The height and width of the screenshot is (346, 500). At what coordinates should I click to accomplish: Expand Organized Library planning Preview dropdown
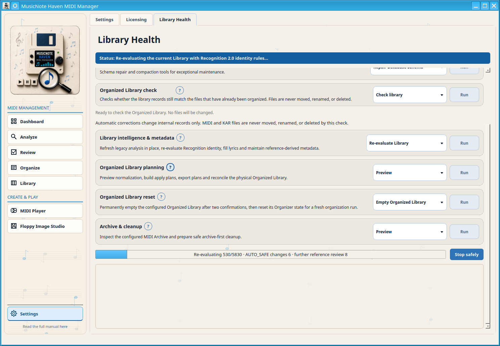pyautogui.click(x=410, y=172)
